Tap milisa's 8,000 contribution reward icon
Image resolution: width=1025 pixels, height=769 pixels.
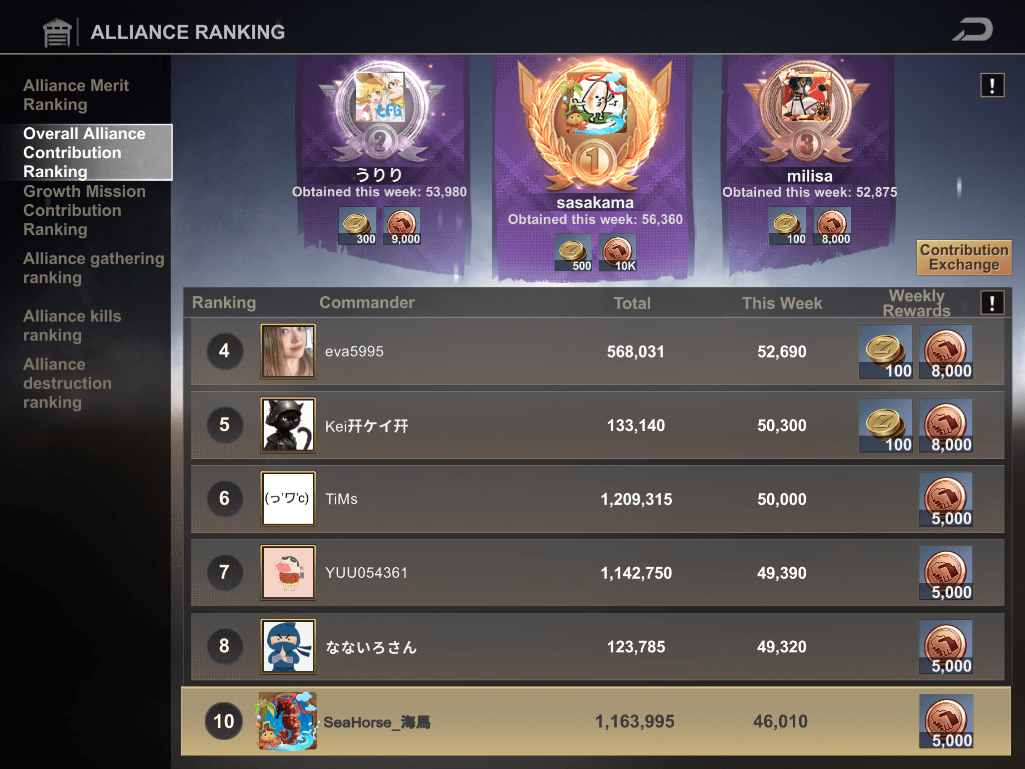(832, 226)
